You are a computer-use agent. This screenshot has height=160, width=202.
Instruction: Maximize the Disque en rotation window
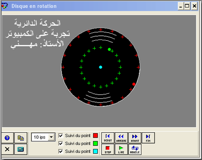[187, 6]
